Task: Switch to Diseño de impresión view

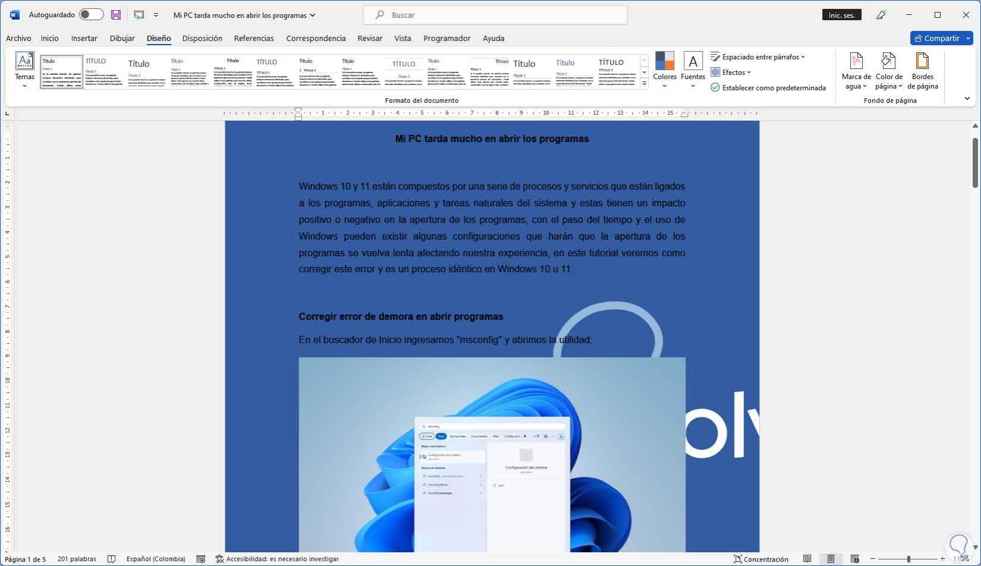Action: pos(831,559)
